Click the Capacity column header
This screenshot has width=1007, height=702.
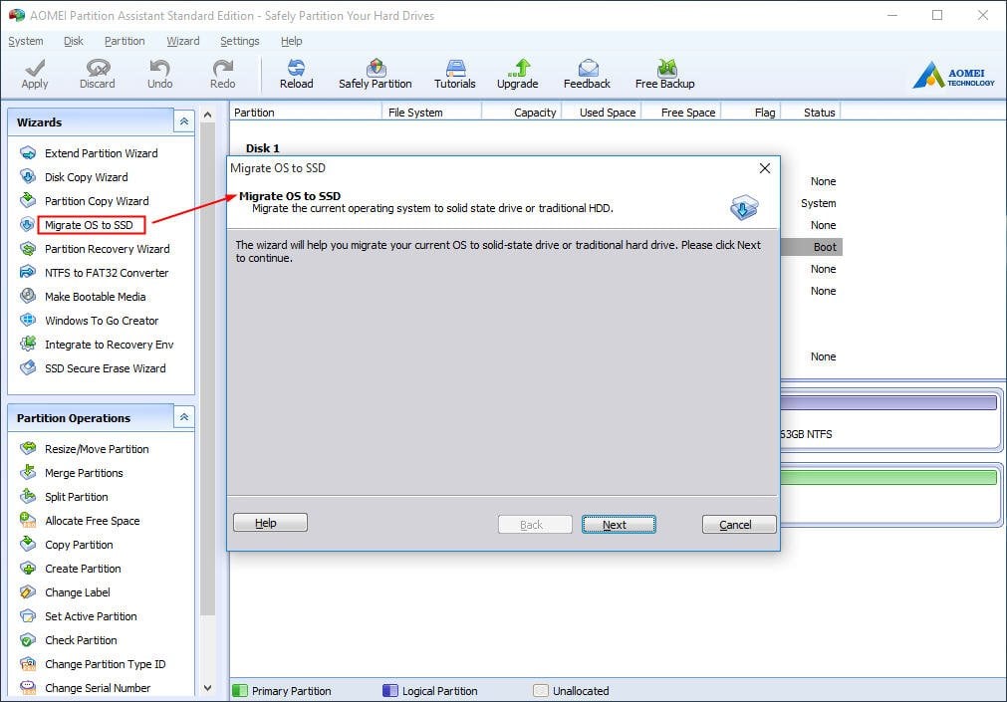(522, 113)
